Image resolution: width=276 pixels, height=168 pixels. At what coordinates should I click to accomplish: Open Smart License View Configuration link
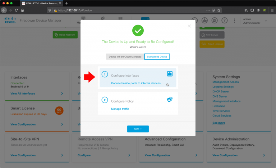coord(23,124)
